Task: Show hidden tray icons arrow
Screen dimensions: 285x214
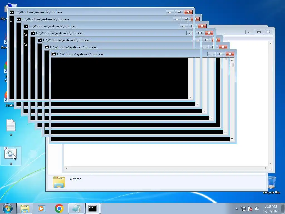Action: pyautogui.click(x=237, y=209)
